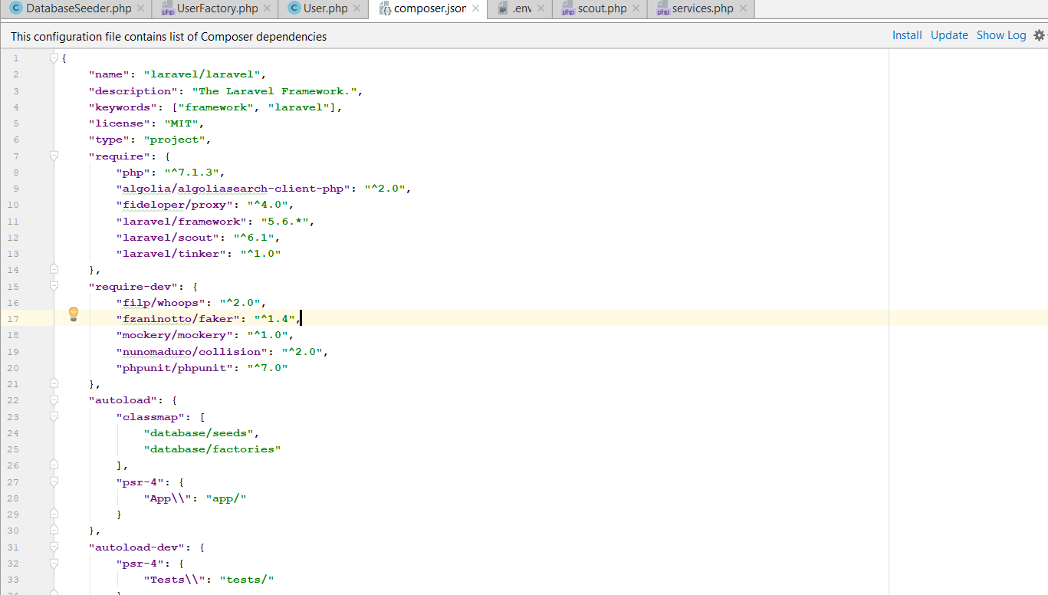Click the "^7.0" phpunit version value

268,368
